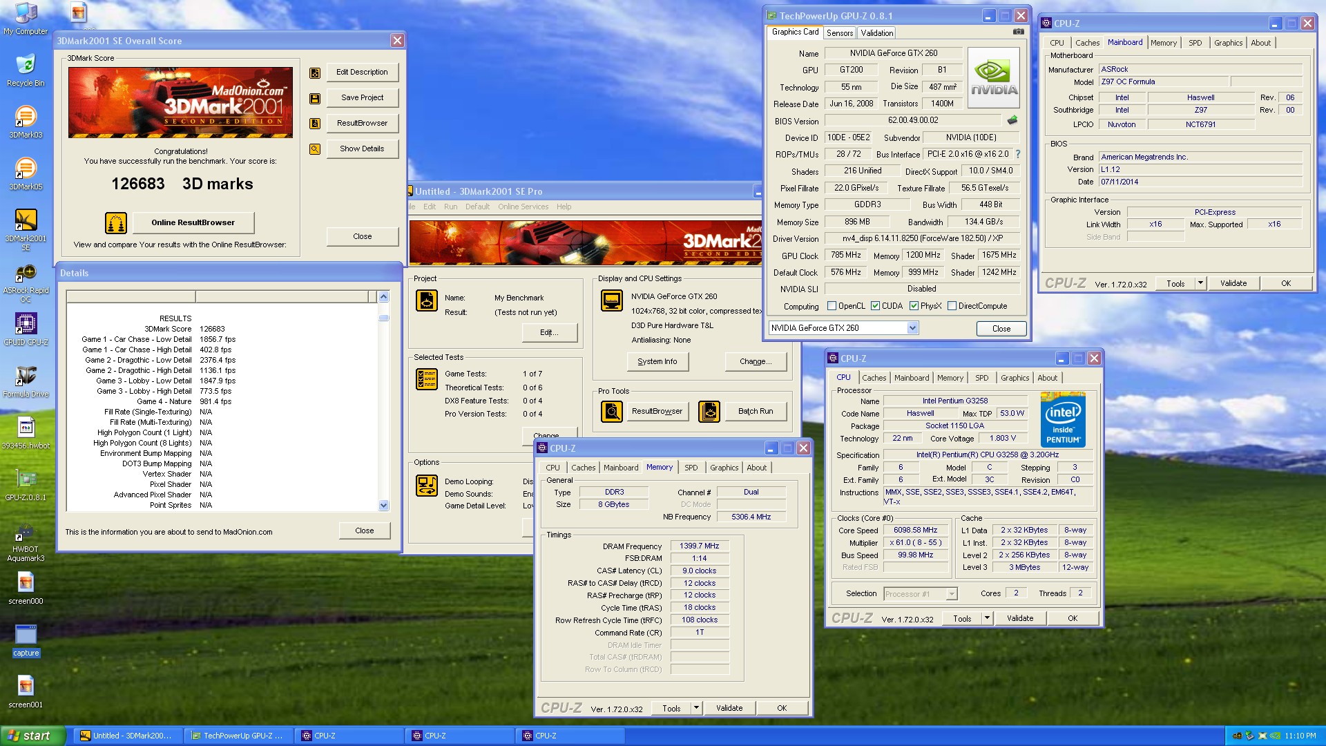Image resolution: width=1326 pixels, height=746 pixels.
Task: Click the Batch Run button
Action: (x=756, y=412)
